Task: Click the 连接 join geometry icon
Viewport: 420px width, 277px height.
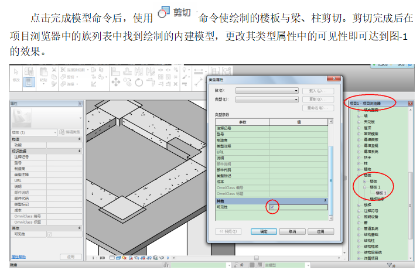Action: click(x=63, y=84)
